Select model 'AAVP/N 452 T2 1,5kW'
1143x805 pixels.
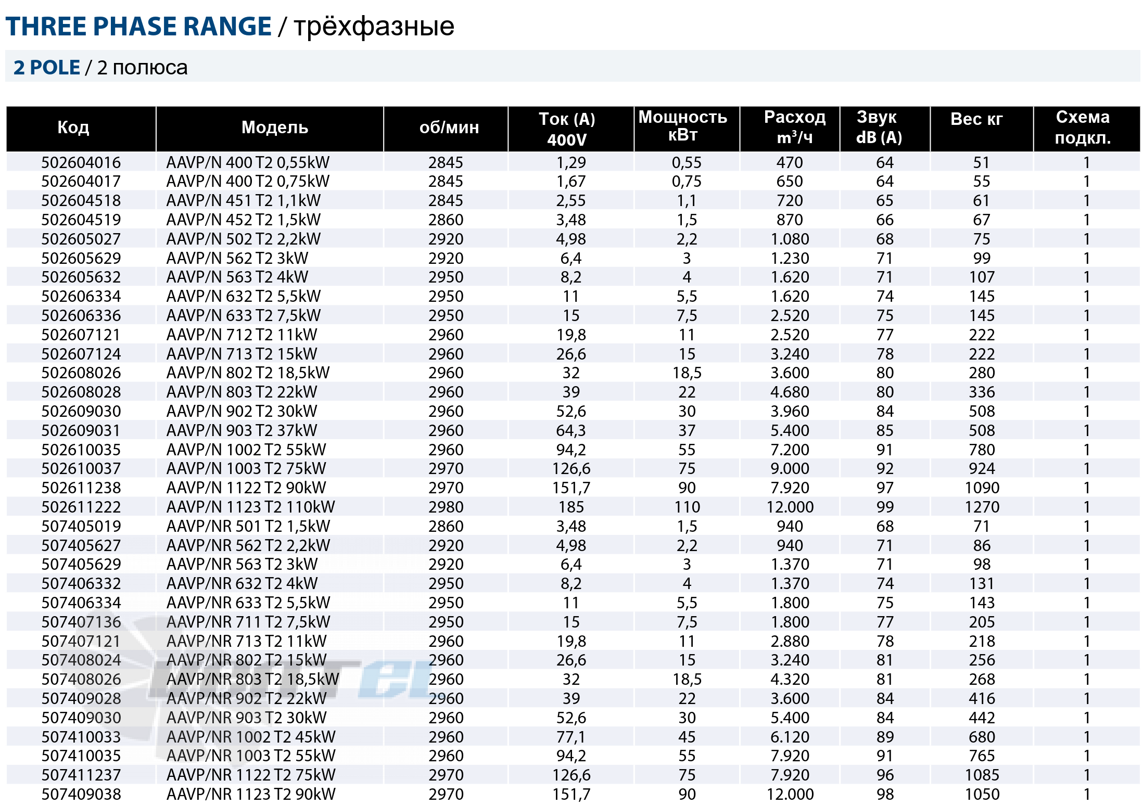[244, 220]
